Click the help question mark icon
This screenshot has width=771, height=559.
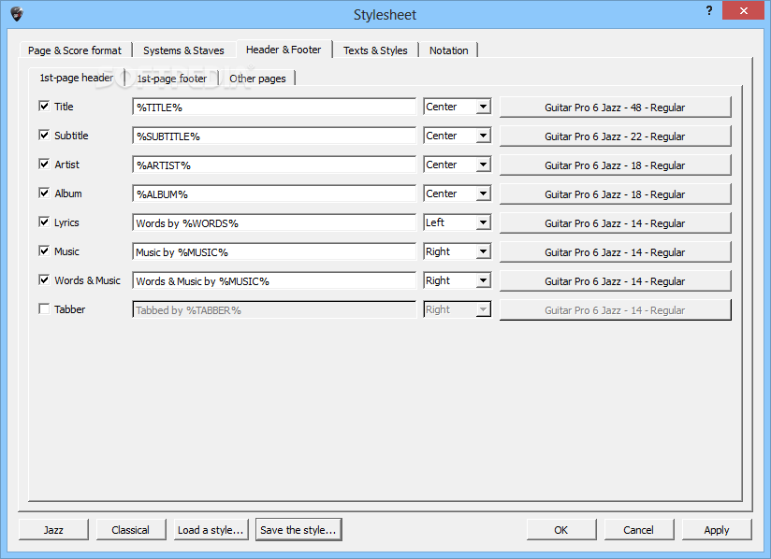[x=709, y=10]
